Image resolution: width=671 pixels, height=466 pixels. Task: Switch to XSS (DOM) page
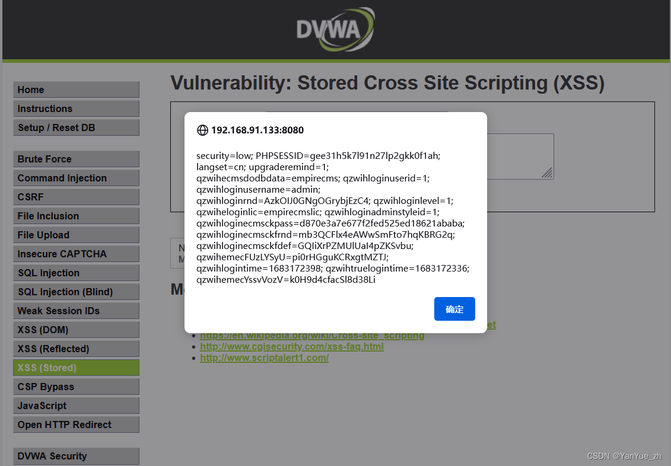76,330
